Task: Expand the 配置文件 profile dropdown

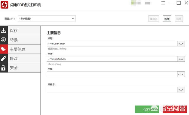Action: coord(47,19)
